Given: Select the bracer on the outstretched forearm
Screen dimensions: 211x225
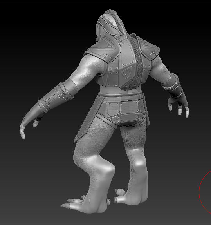Looking at the screenshot, I should click(56, 97).
